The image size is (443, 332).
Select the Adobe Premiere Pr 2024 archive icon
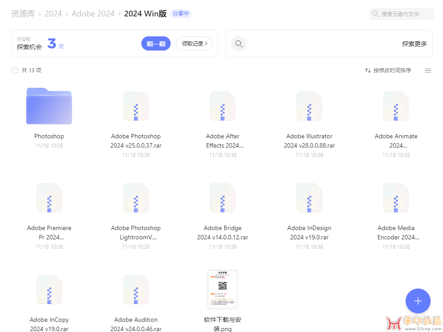[x=49, y=198]
